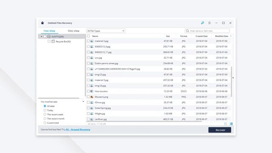The image size is (272, 153).
Task: Go to the Home icon
Action: [42, 23]
